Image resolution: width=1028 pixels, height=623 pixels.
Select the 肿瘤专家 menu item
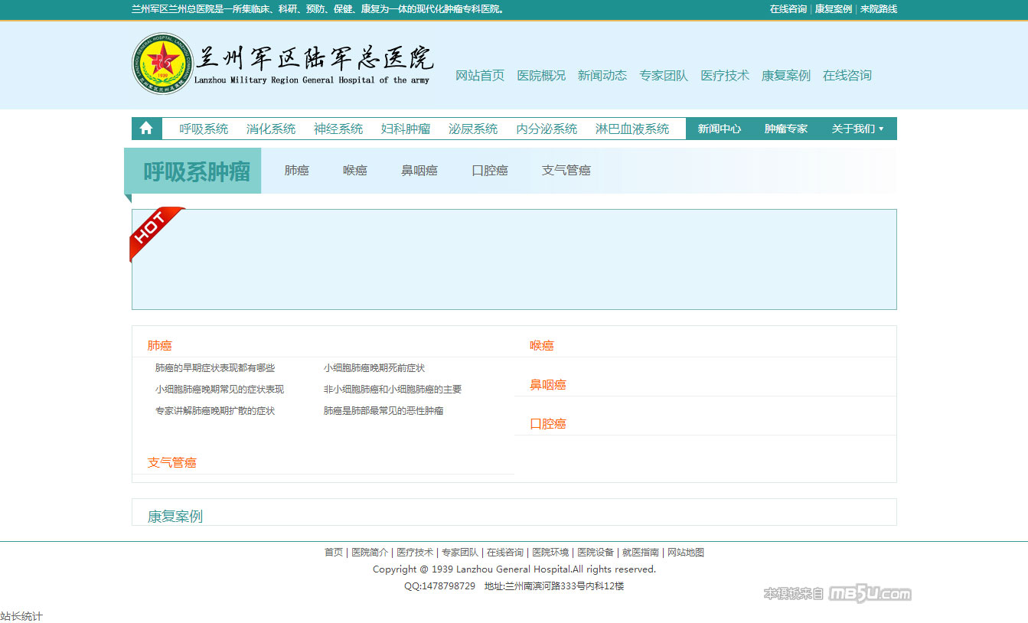785,129
